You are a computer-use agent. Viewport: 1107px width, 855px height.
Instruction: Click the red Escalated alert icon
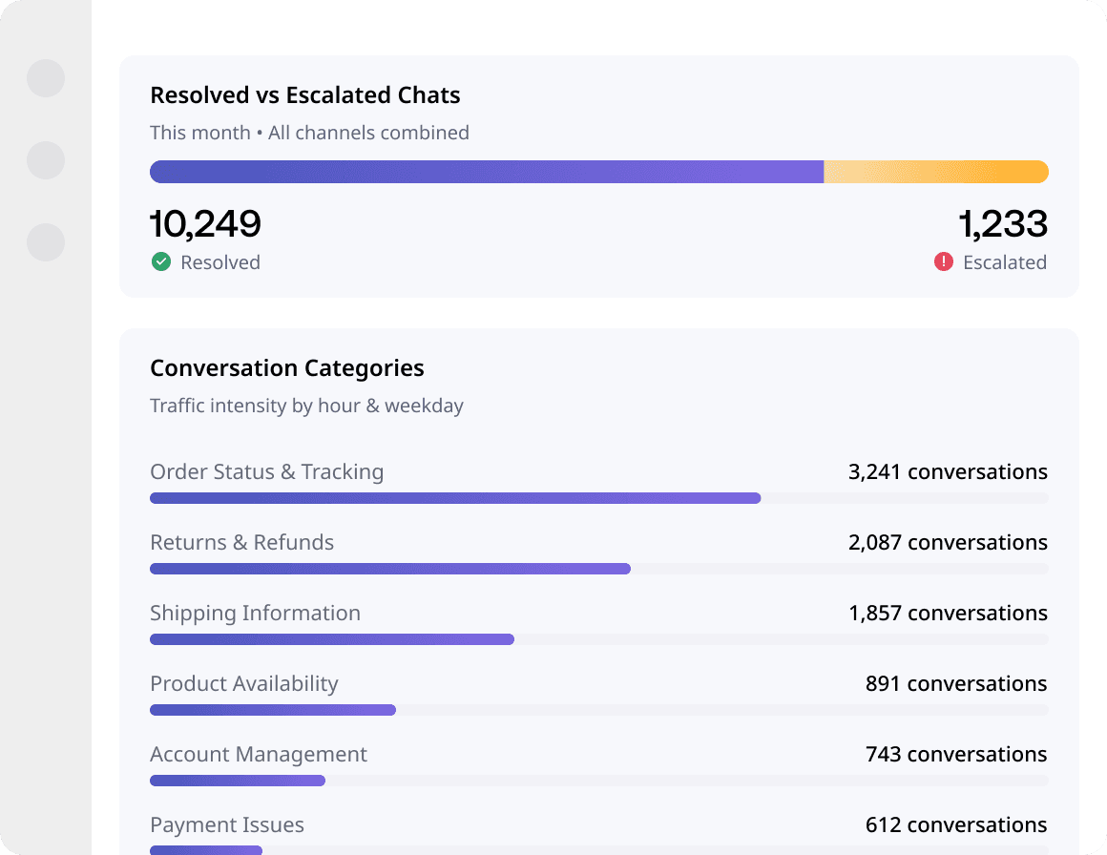(x=943, y=261)
